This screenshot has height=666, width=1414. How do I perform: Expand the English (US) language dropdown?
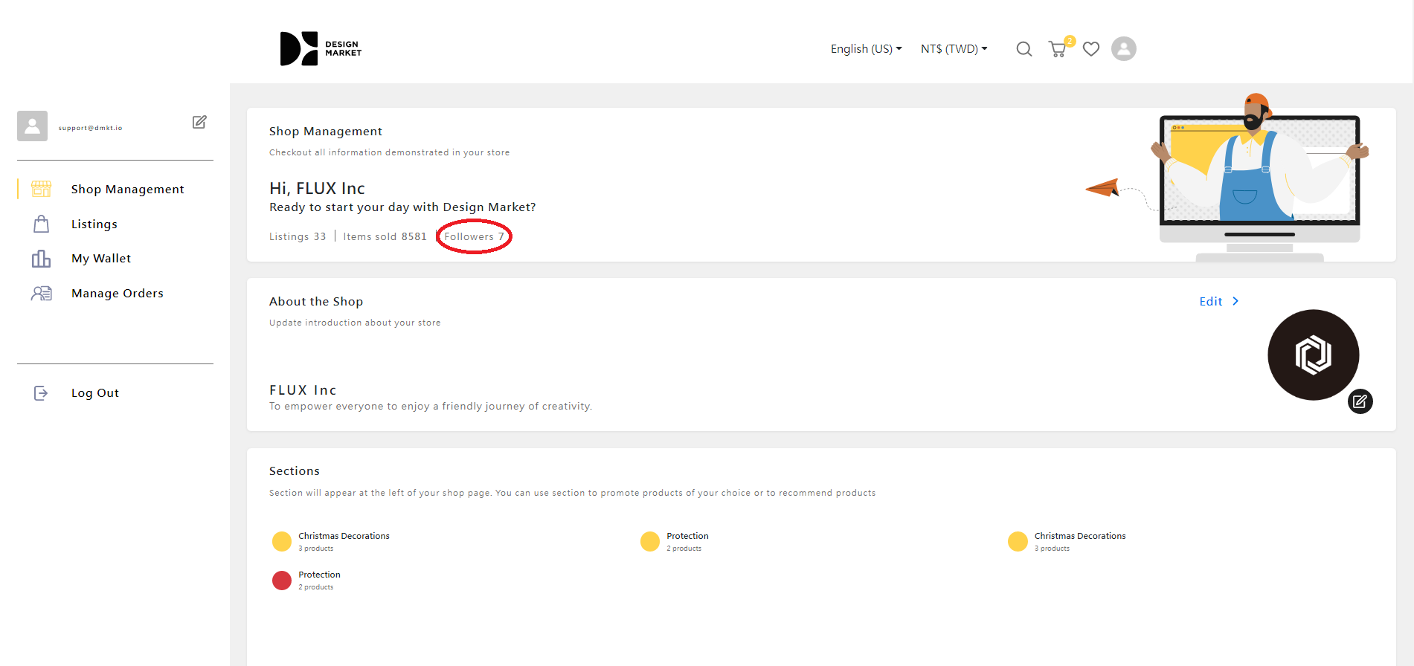coord(866,49)
